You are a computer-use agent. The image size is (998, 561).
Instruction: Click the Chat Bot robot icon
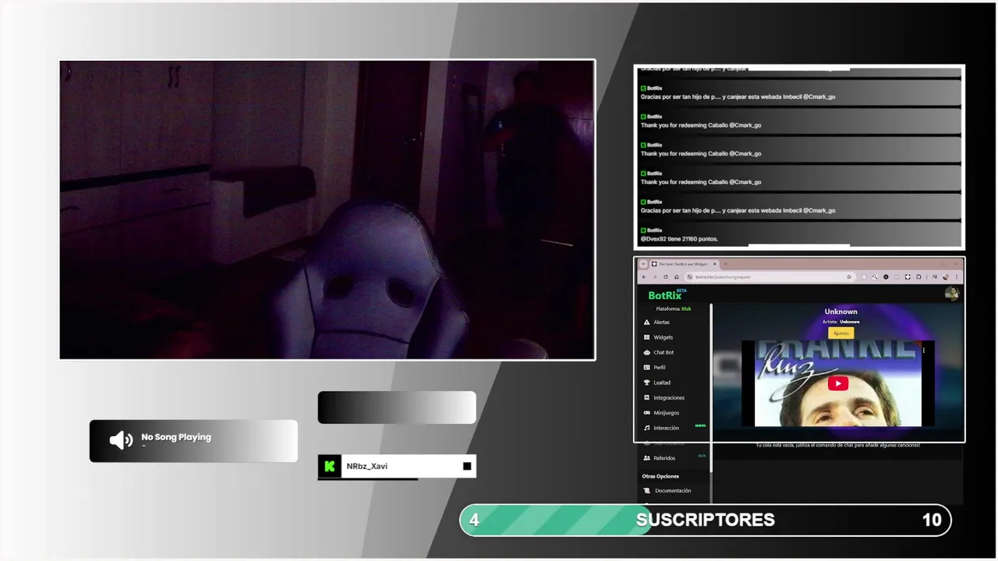point(646,352)
